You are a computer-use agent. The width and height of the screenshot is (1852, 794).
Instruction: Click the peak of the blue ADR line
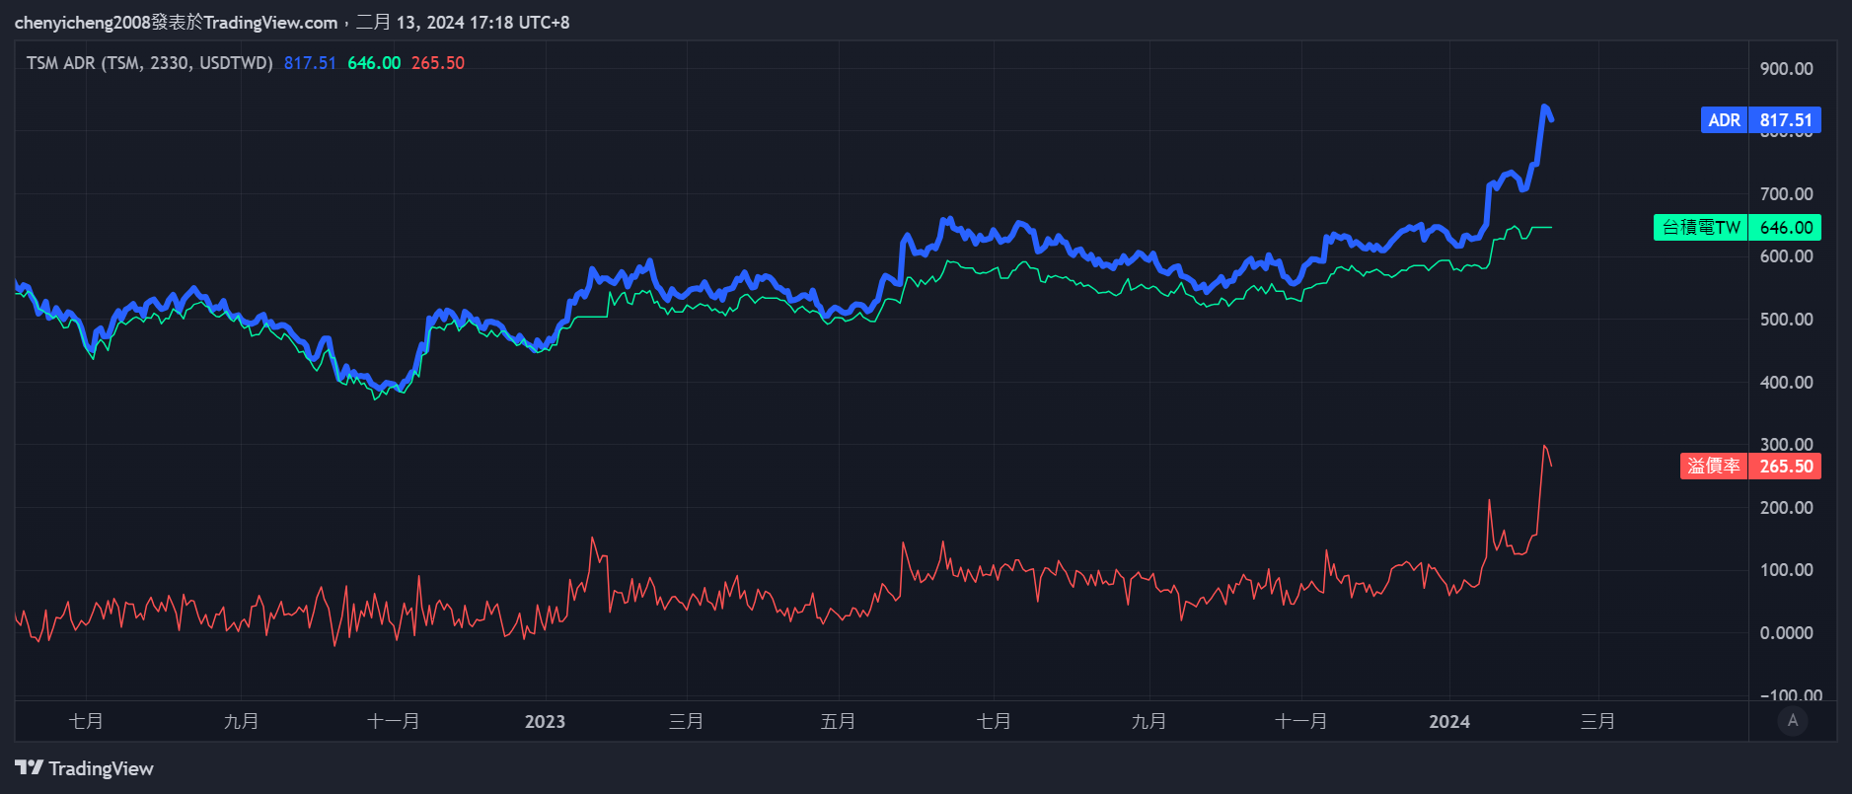point(1545,107)
